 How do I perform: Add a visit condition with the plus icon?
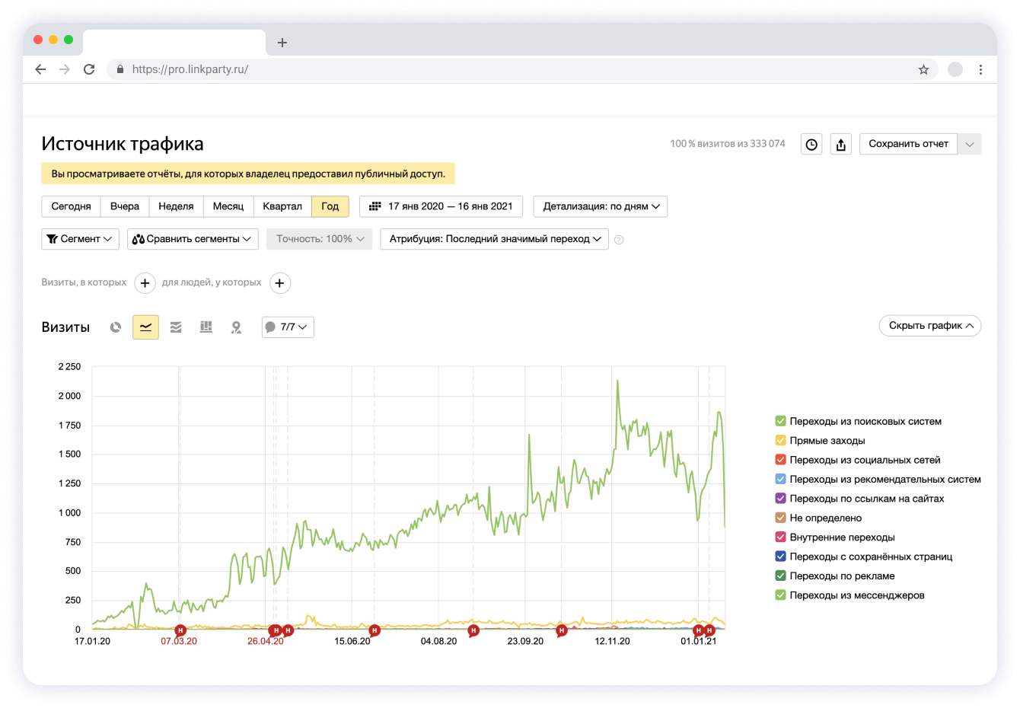click(145, 283)
